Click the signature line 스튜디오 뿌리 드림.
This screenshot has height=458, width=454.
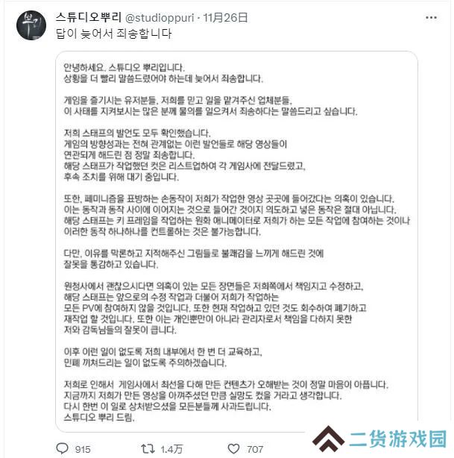point(99,417)
